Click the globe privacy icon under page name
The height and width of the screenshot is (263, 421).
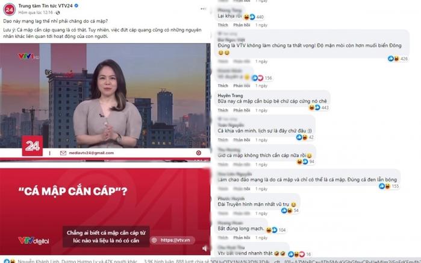(x=58, y=13)
